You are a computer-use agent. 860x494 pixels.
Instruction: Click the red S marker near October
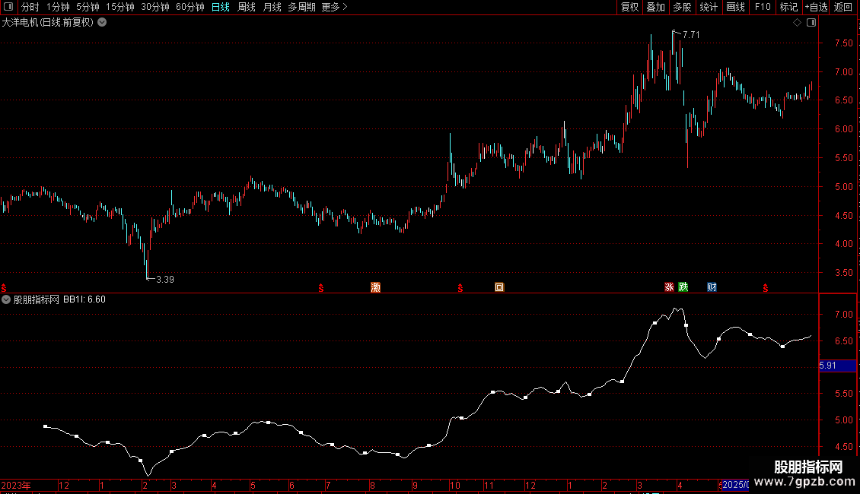460,288
